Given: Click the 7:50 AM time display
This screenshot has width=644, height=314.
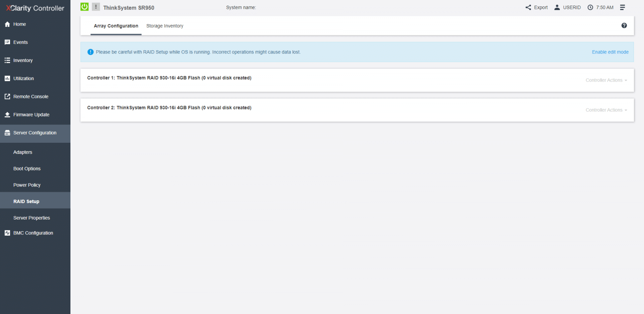Looking at the screenshot, I should pyautogui.click(x=605, y=7).
